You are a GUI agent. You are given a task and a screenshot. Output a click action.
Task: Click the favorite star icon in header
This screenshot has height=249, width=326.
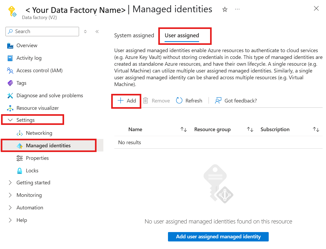225,10
